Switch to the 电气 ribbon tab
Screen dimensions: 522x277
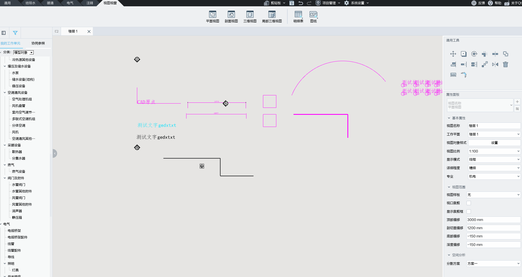(70, 3)
